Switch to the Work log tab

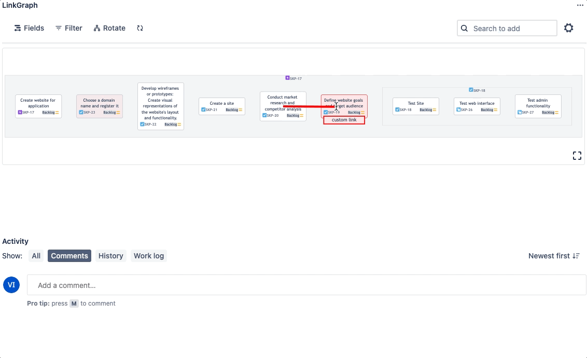pos(149,256)
